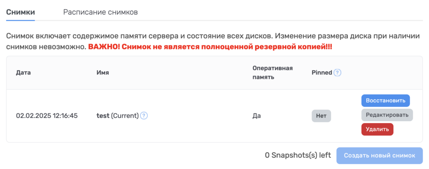This screenshot has height=169, width=429.
Task: Select the date 02.02.2025 12:16:45 cell
Action: [47, 116]
